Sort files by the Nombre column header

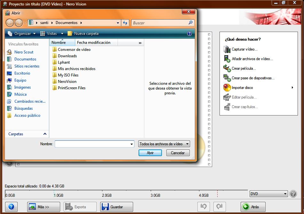[62, 43]
